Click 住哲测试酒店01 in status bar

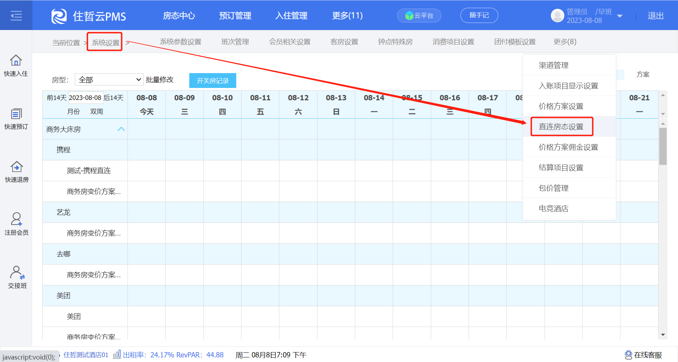click(x=86, y=355)
